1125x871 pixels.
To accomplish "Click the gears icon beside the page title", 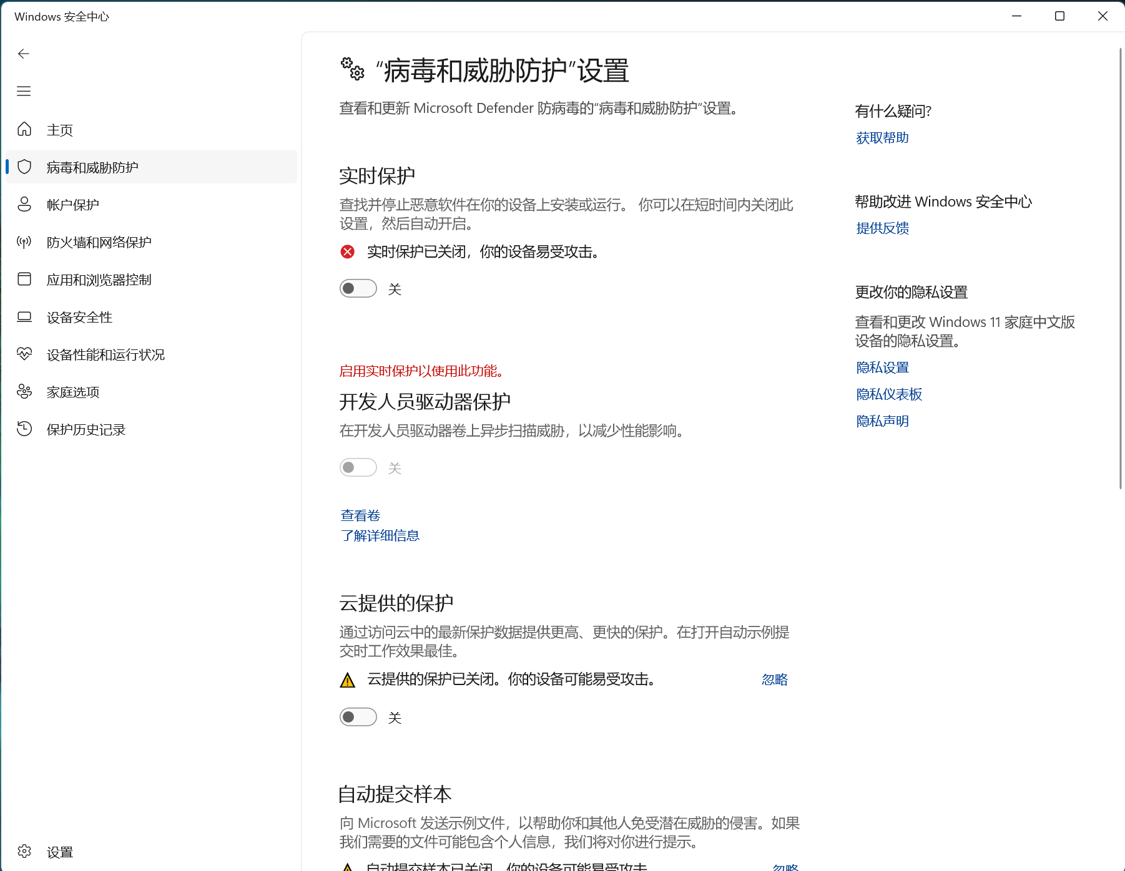I will point(352,69).
